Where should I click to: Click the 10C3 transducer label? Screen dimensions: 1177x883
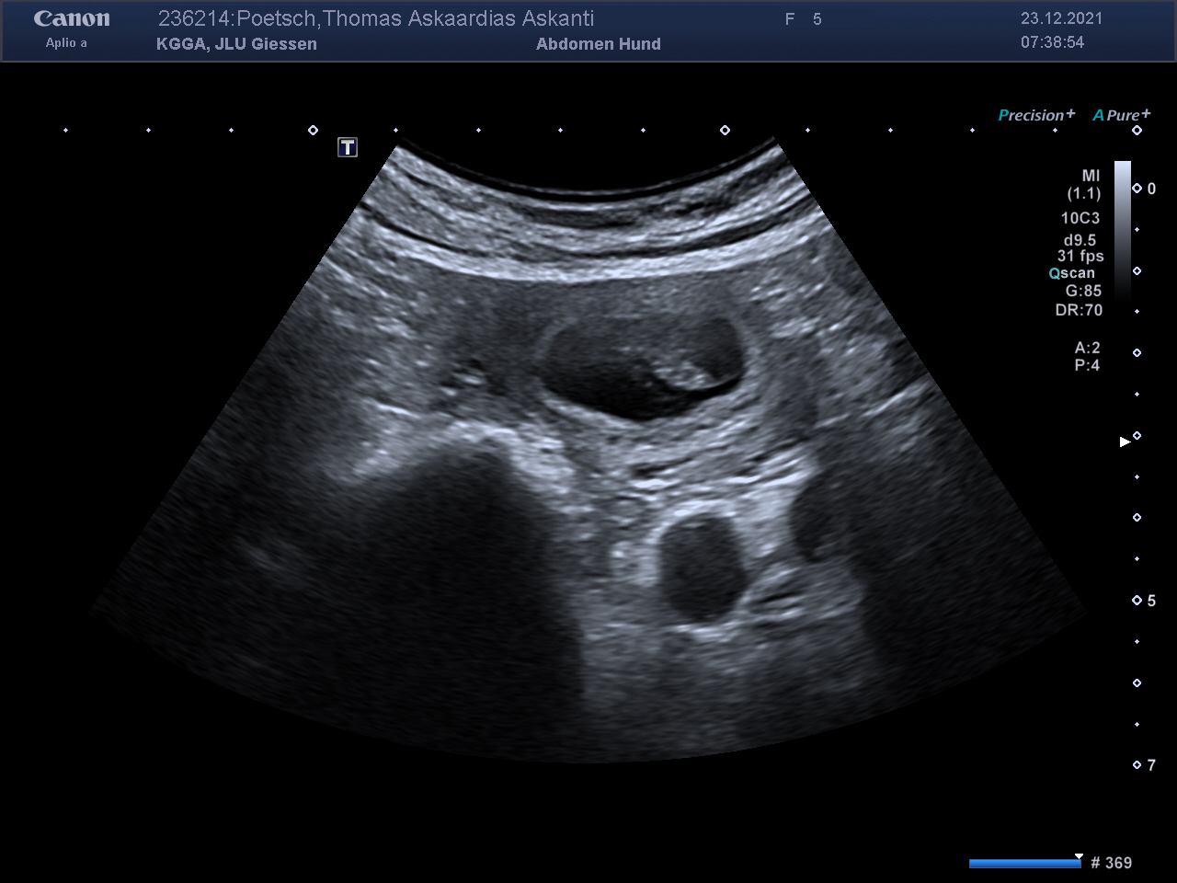(x=1080, y=218)
